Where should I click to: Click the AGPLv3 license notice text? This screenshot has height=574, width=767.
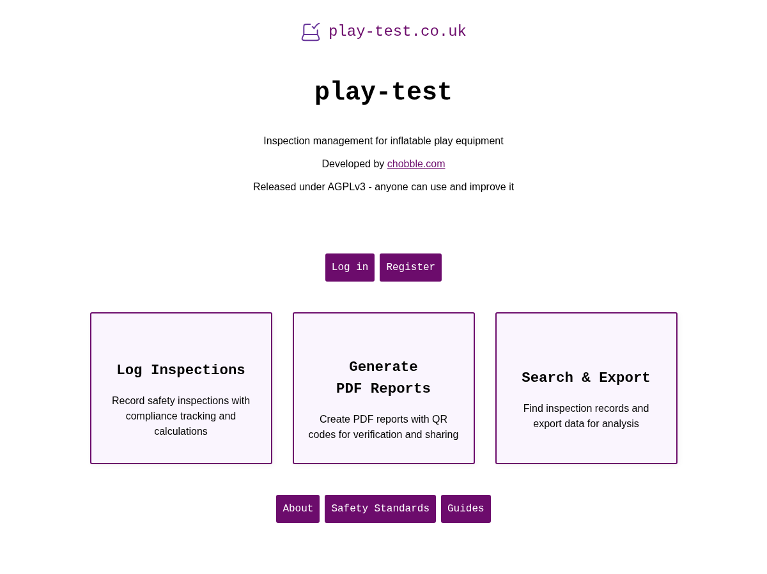383,186
